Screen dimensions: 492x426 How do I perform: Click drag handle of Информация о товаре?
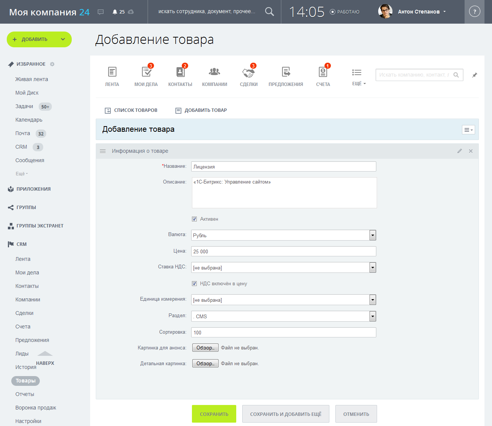(x=103, y=151)
